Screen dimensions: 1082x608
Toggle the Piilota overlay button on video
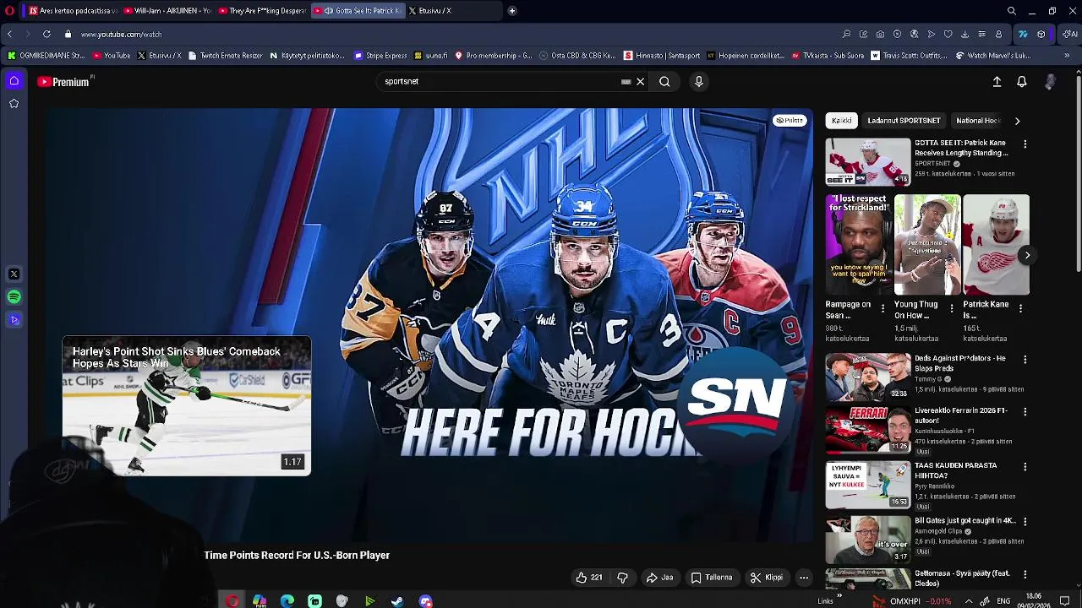(790, 121)
